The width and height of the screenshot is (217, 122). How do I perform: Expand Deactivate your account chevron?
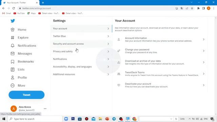click(203, 85)
